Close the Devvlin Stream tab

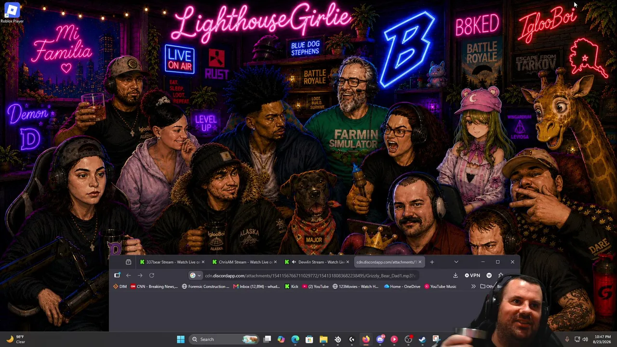point(348,262)
